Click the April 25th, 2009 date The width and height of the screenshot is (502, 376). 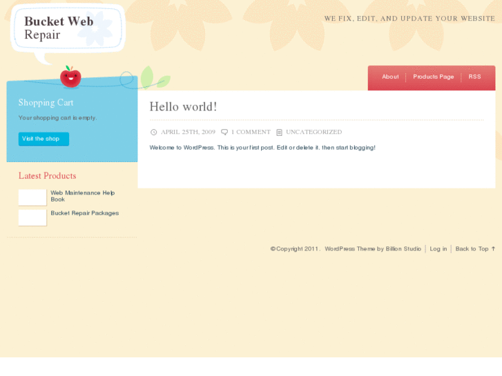(x=188, y=132)
